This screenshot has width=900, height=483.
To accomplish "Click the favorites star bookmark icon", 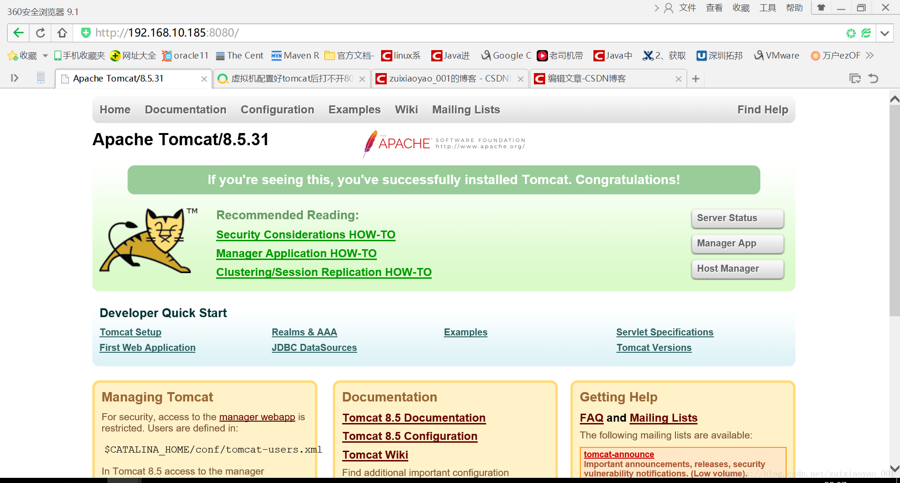I will point(13,56).
